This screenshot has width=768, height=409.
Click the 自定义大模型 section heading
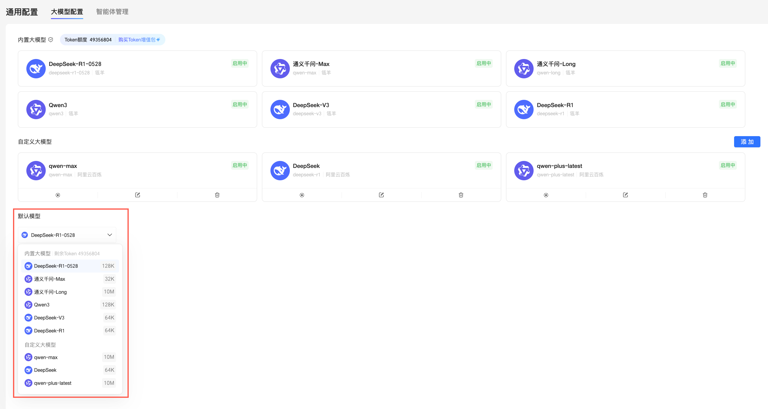pyautogui.click(x=35, y=142)
